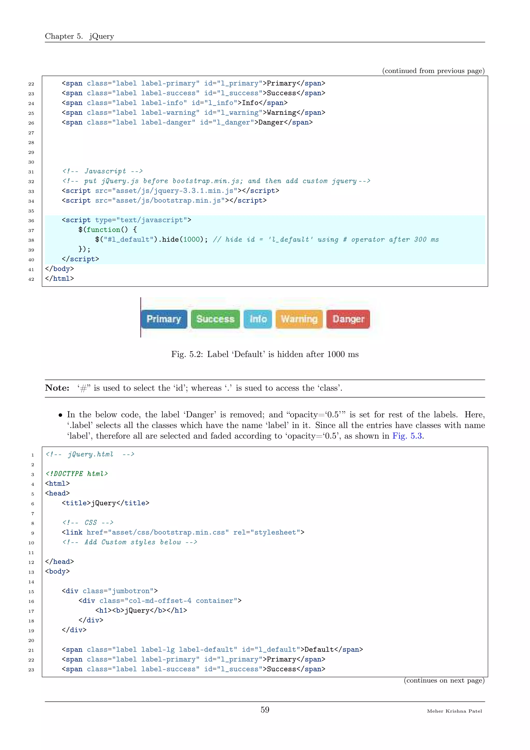Screen dimensions: 530x750
Task: Select the label-lg label-default span line
Action: pyautogui.click(x=212, y=650)
